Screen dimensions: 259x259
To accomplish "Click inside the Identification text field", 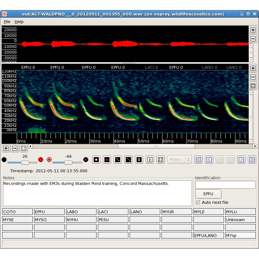I will 225,185.
